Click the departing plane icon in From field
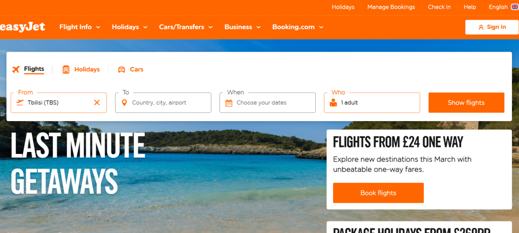This screenshot has height=233, width=519. pos(20,103)
